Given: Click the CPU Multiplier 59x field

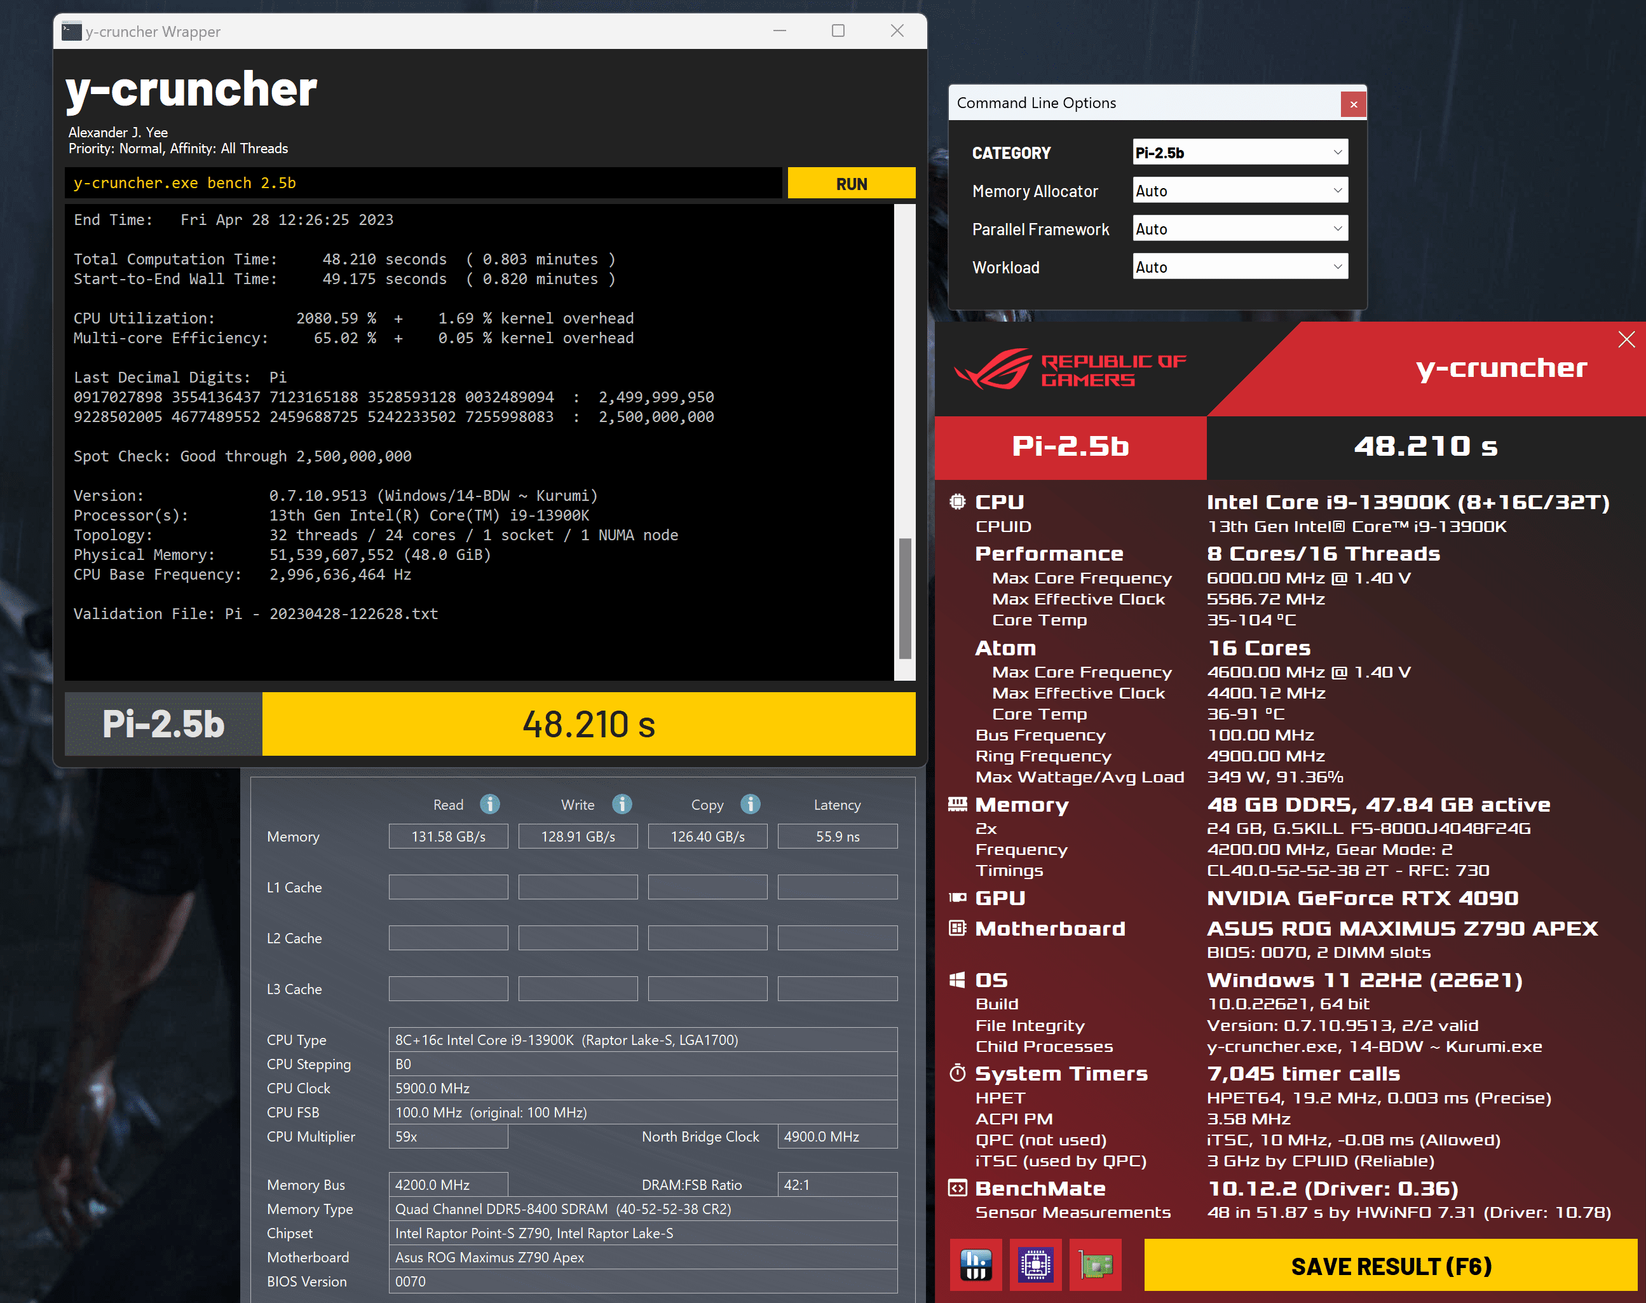Looking at the screenshot, I should (x=449, y=1136).
